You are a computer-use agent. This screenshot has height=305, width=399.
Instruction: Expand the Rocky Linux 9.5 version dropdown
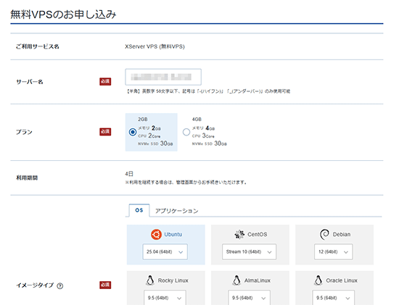165,298
